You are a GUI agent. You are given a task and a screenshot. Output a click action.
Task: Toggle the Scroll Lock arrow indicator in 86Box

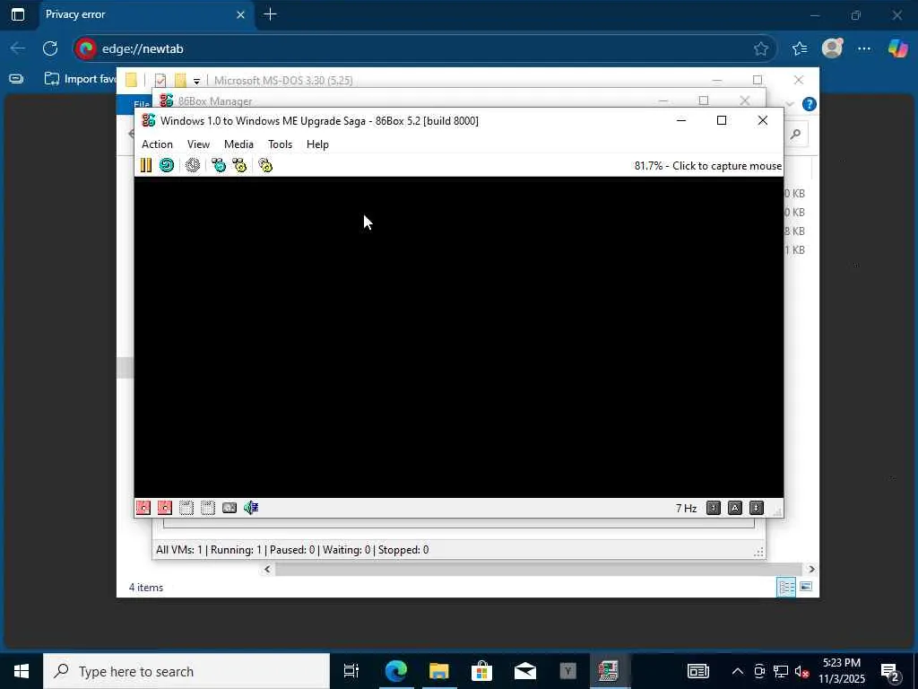click(757, 508)
